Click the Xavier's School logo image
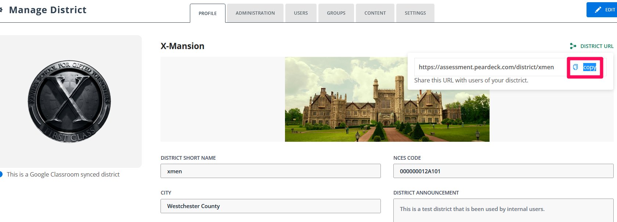 pos(69,101)
